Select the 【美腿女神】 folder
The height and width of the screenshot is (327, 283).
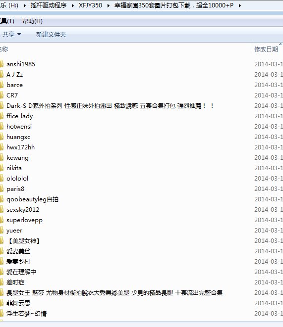coord(24,241)
